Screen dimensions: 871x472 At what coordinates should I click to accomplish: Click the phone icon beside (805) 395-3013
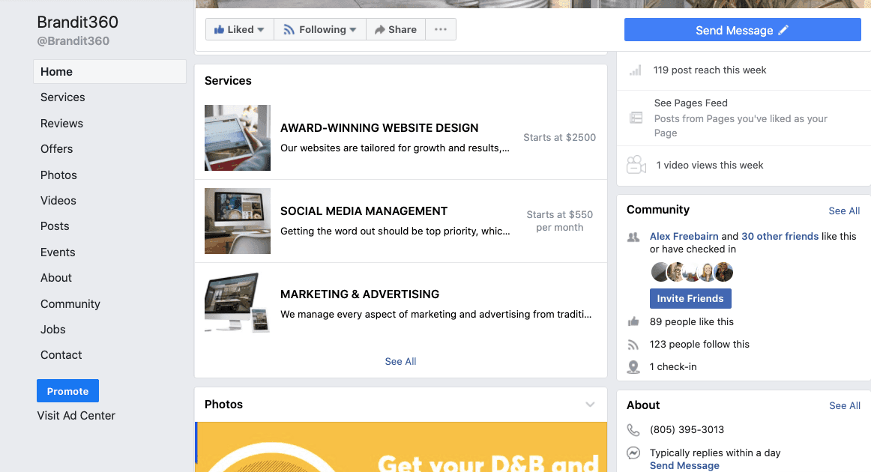tap(633, 429)
